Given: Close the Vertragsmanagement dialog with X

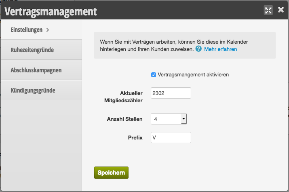Looking at the screenshot, I should pos(281,10).
